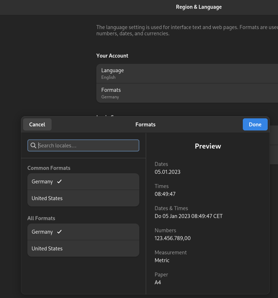
Task: Click the Dates preview showing 05.01.2023
Action: tap(167, 171)
